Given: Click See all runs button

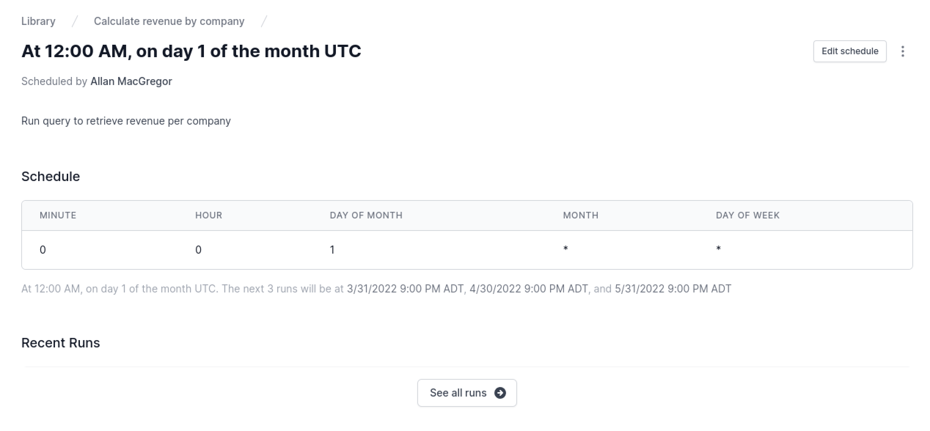Looking at the screenshot, I should tap(467, 393).
